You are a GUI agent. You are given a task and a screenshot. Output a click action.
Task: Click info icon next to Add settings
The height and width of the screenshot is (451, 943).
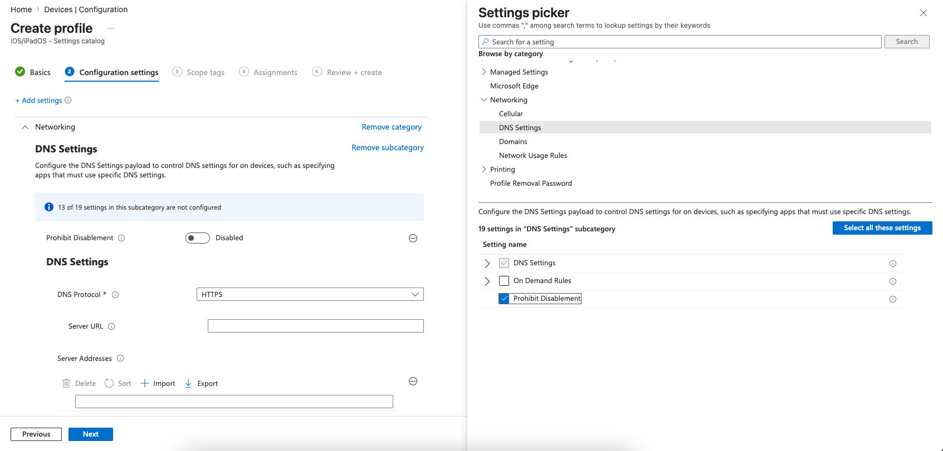pos(68,100)
